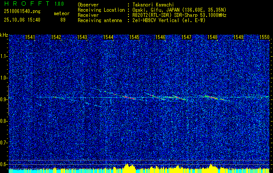
Task: Click the red meteor echo near 1545
Action: click(129, 97)
